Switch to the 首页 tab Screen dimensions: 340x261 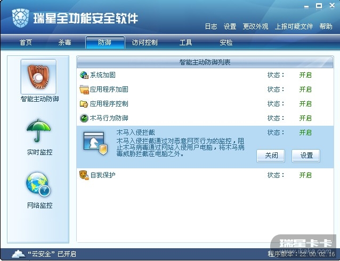click(26, 42)
